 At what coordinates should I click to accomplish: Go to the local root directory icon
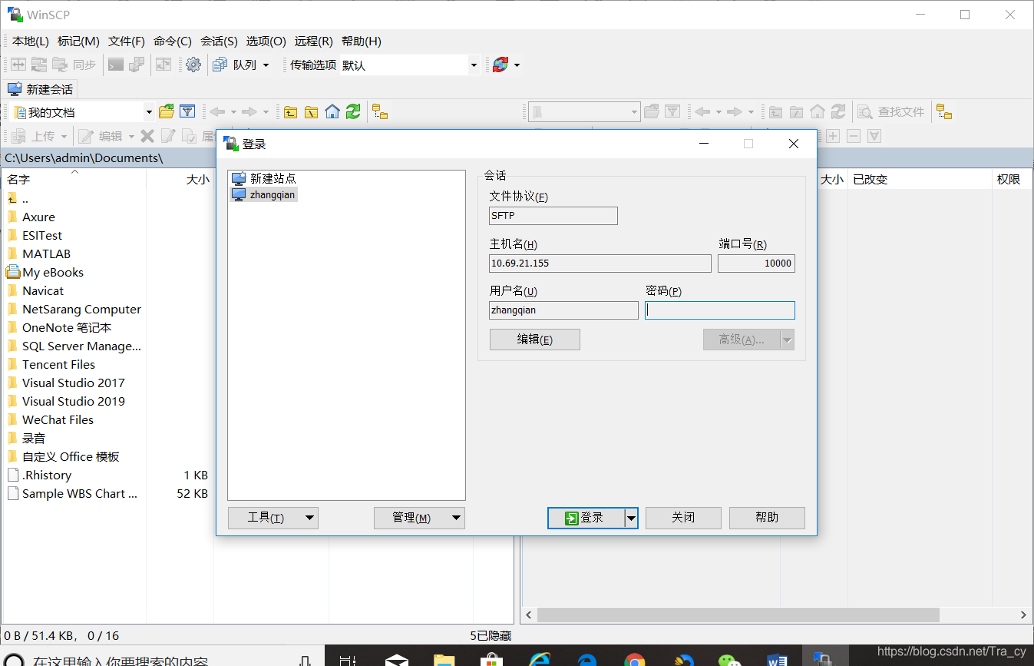pos(311,112)
